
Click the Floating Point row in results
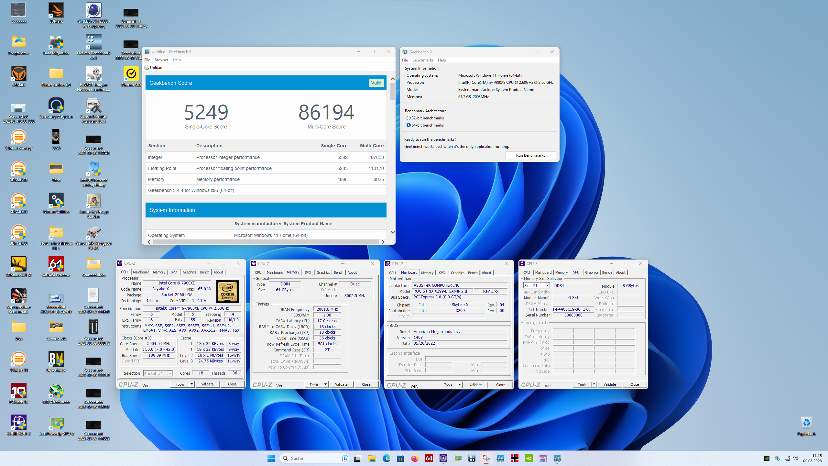(x=266, y=168)
